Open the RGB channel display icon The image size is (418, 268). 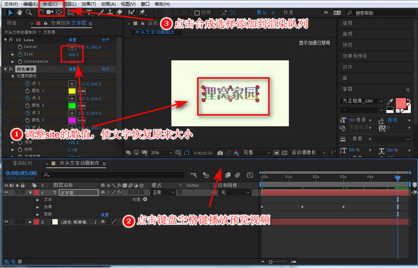point(236,153)
